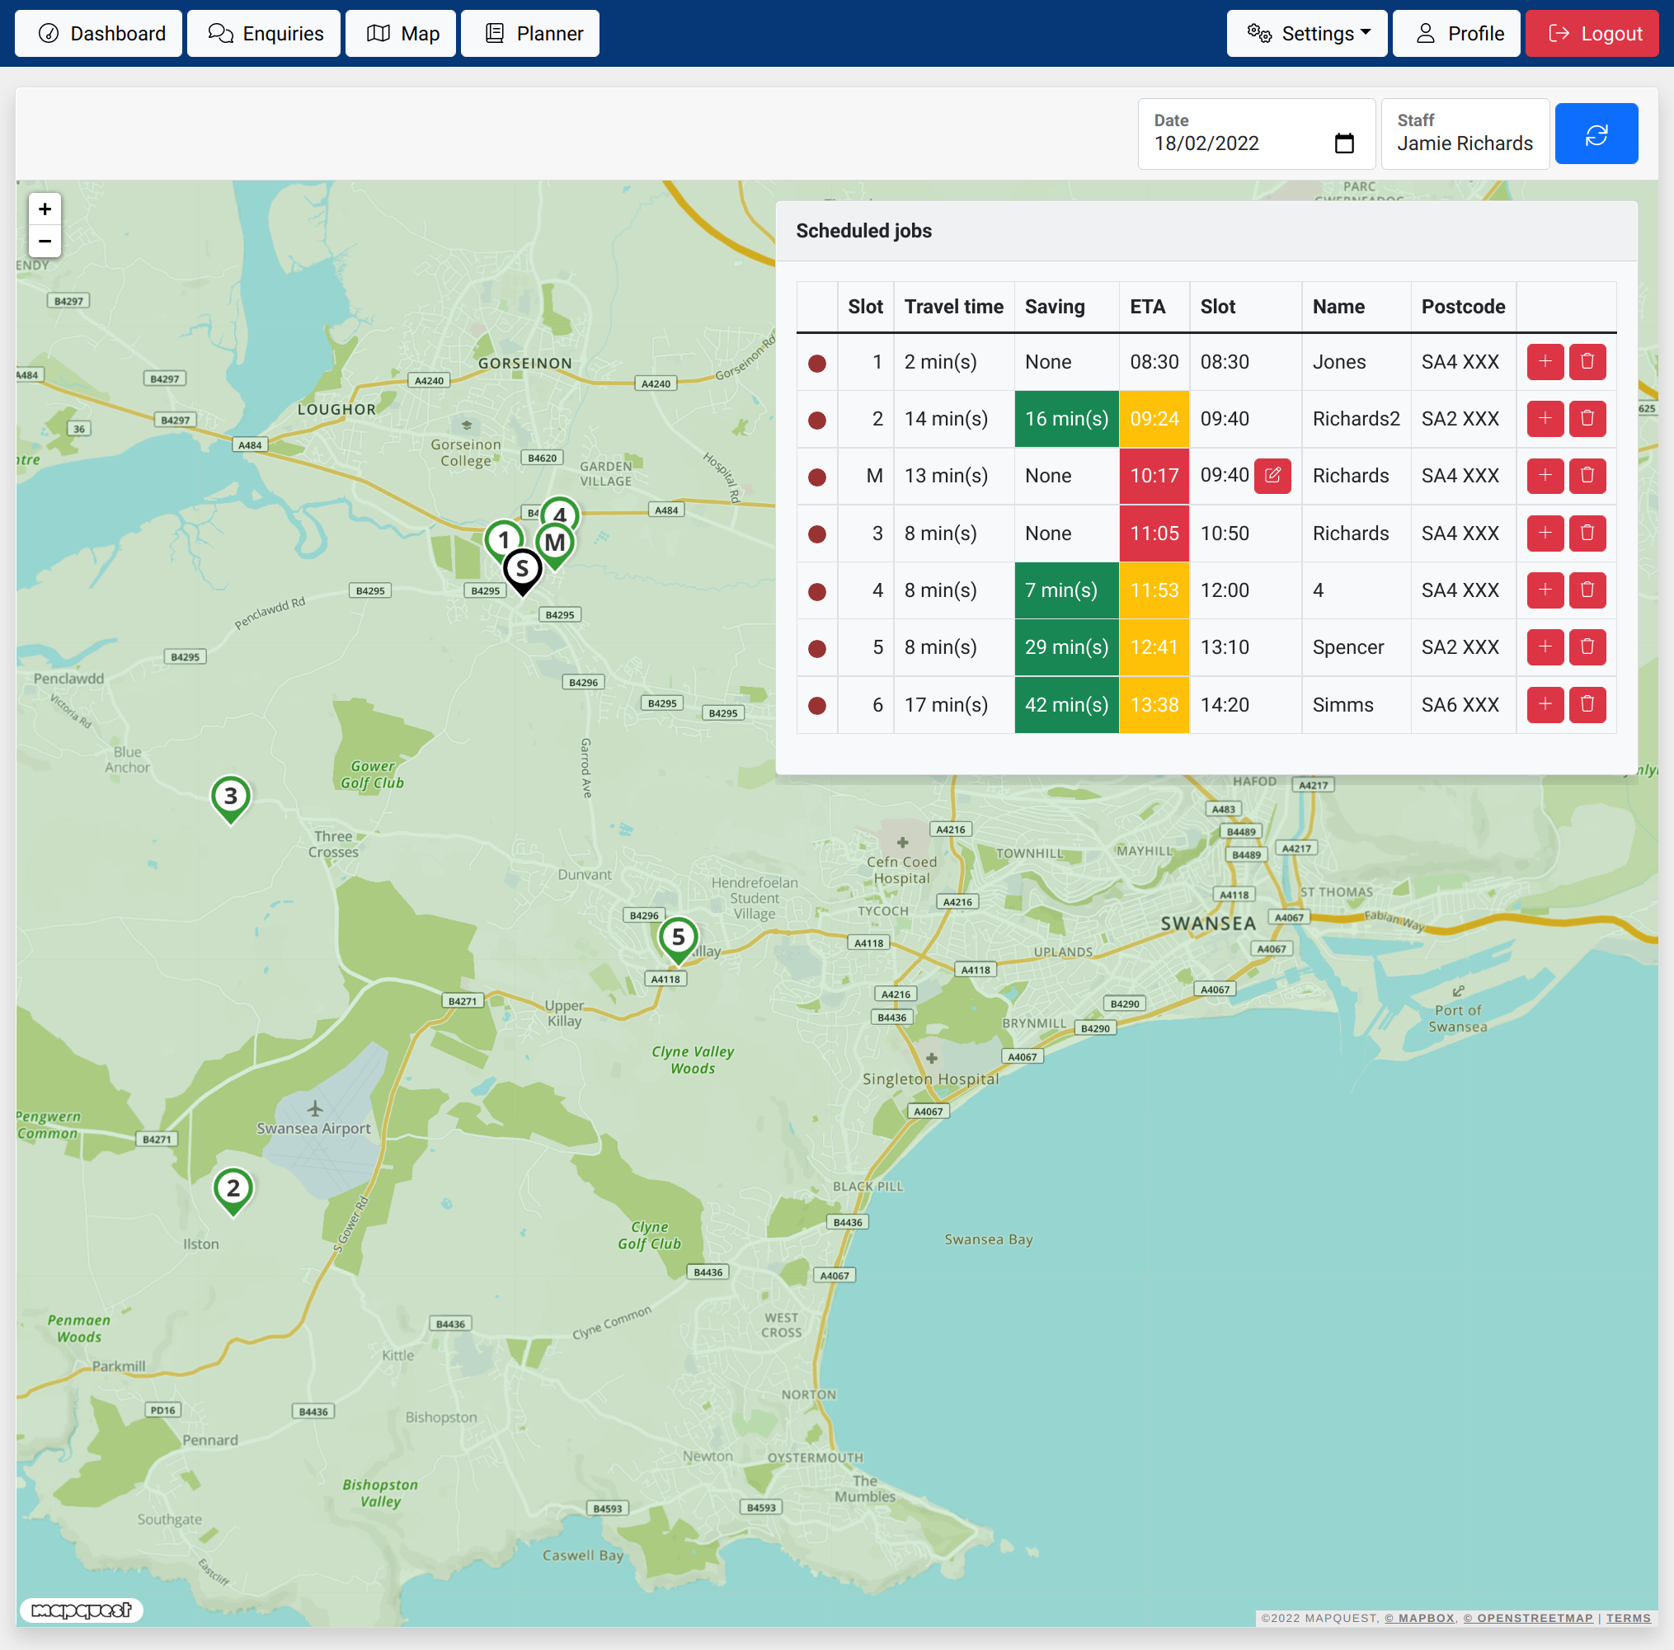Select map marker 1
Screen dimensions: 1674x1650
502,540
